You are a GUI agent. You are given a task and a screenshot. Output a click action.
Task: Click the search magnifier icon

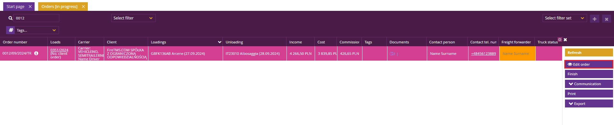11,18
